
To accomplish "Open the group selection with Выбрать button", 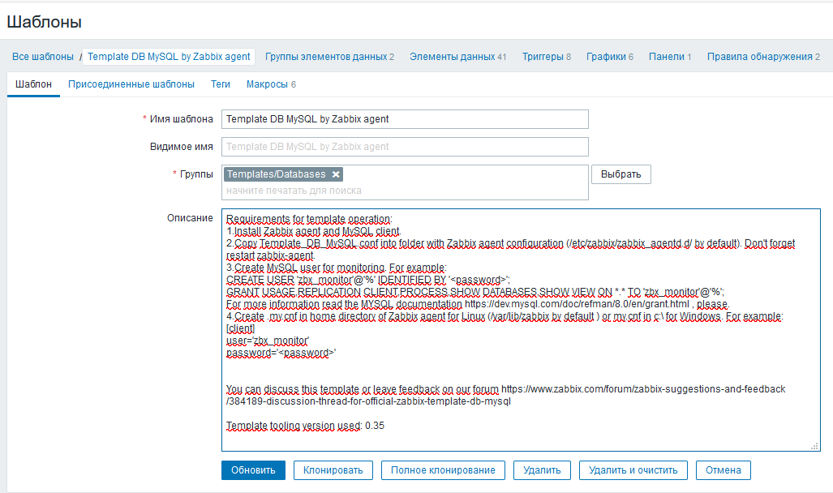I will 620,174.
